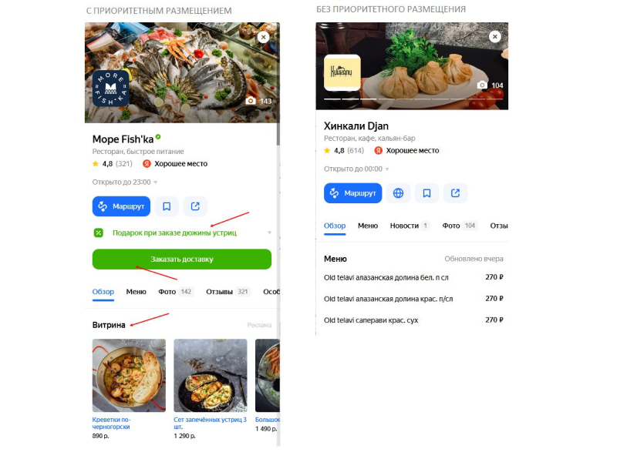Click share icon on Хинкали Djan card

click(455, 193)
